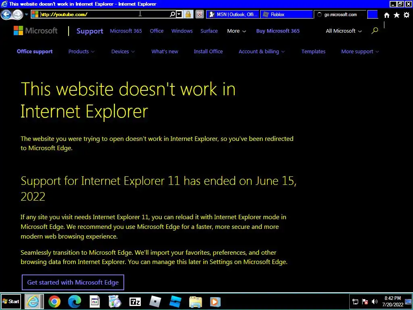Click the show desktop tray icon

(408, 302)
